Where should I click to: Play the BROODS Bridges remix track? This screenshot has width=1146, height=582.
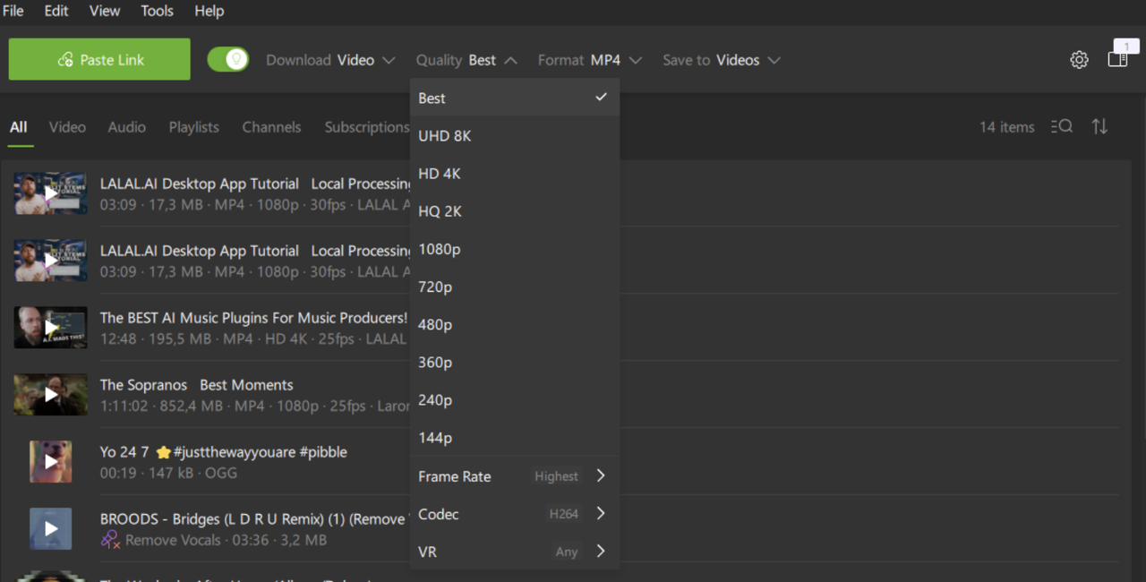click(x=51, y=528)
